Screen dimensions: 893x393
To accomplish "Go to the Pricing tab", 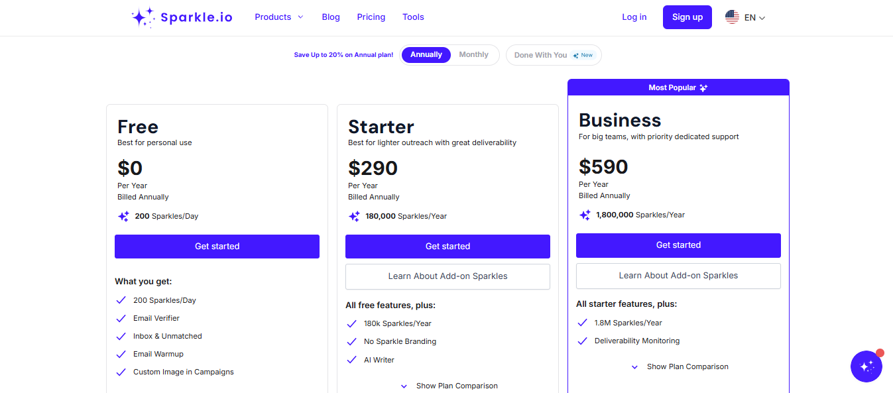I will [371, 17].
